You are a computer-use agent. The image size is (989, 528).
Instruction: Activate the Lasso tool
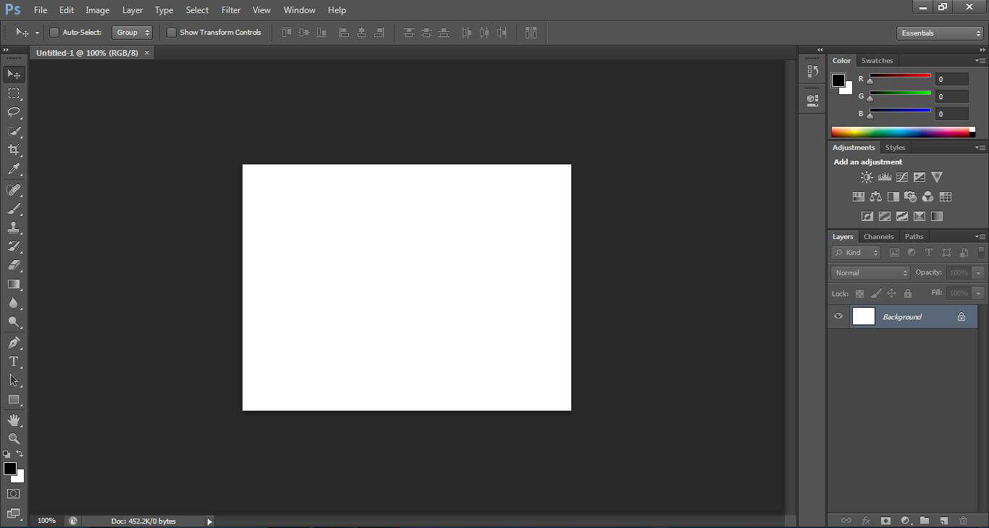[x=14, y=112]
